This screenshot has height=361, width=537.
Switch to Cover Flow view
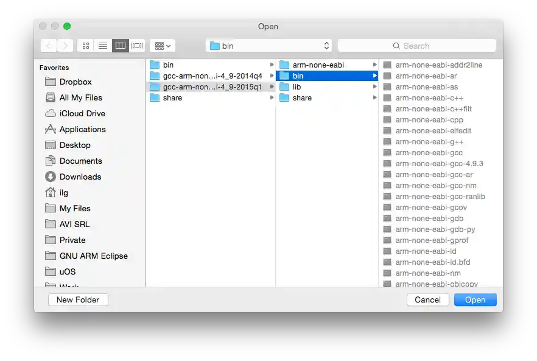(x=136, y=45)
